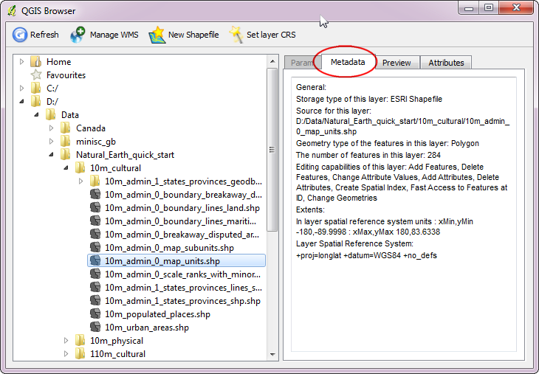This screenshot has height=374, width=539.
Task: Click the 10m_urban_areas.shp layer icon
Action: click(x=95, y=328)
